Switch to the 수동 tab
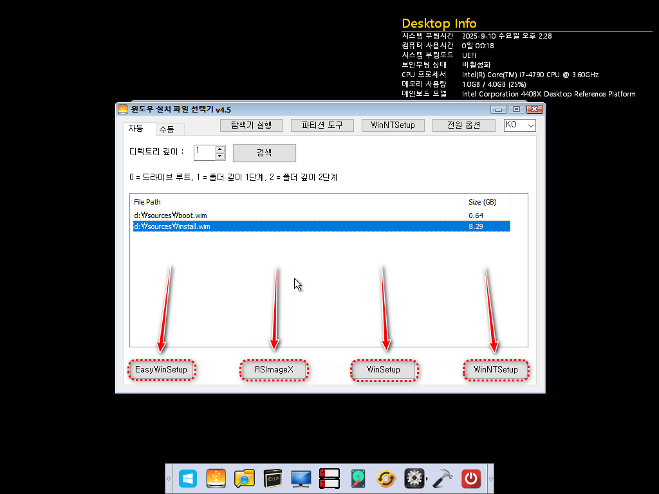Viewport: 659px width, 494px height. pyautogui.click(x=167, y=129)
